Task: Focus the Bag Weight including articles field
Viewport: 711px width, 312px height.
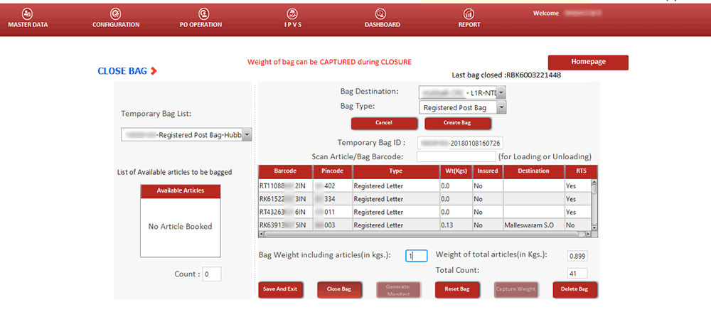Action: [417, 256]
